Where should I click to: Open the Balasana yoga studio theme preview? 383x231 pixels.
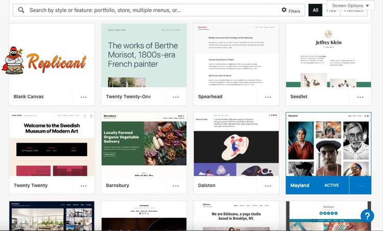(236, 216)
